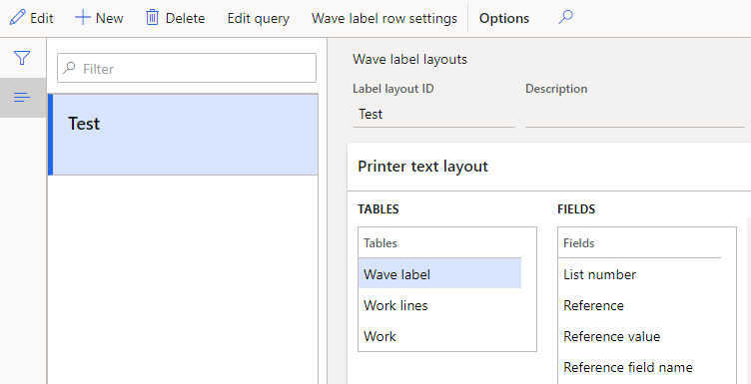This screenshot has height=384, width=751.
Task: Open Wave label row settings
Action: 384,19
